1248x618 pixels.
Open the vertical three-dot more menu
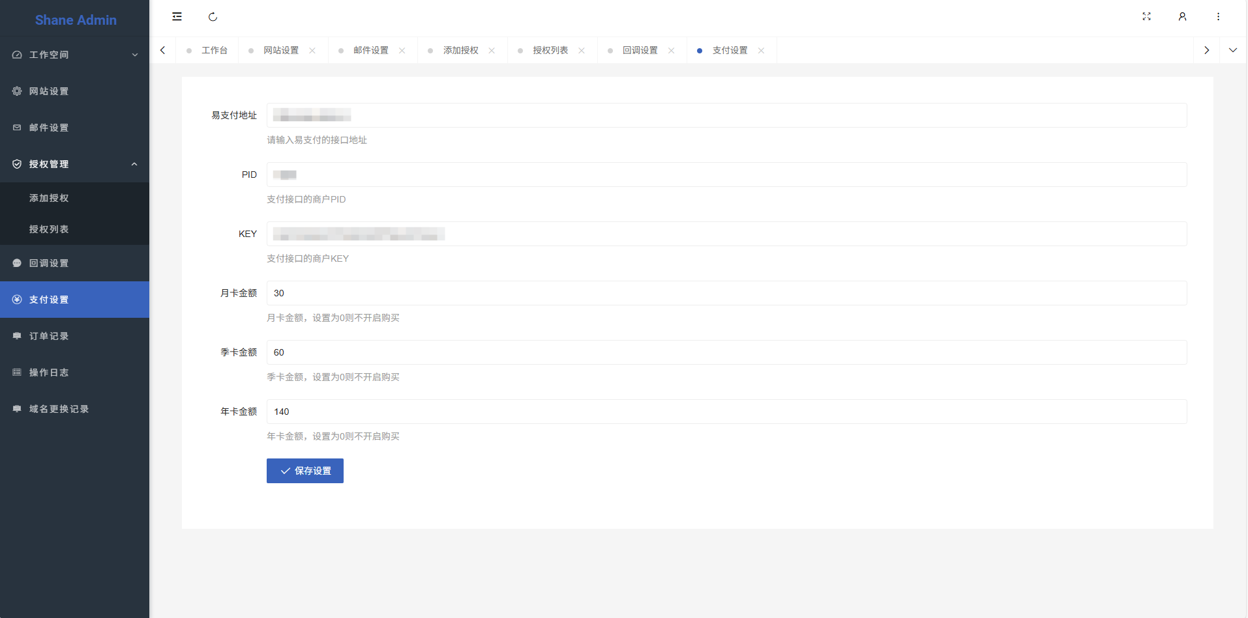(1218, 17)
